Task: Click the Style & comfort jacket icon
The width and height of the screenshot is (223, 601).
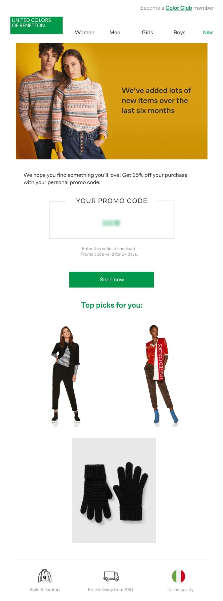Action: click(x=45, y=576)
